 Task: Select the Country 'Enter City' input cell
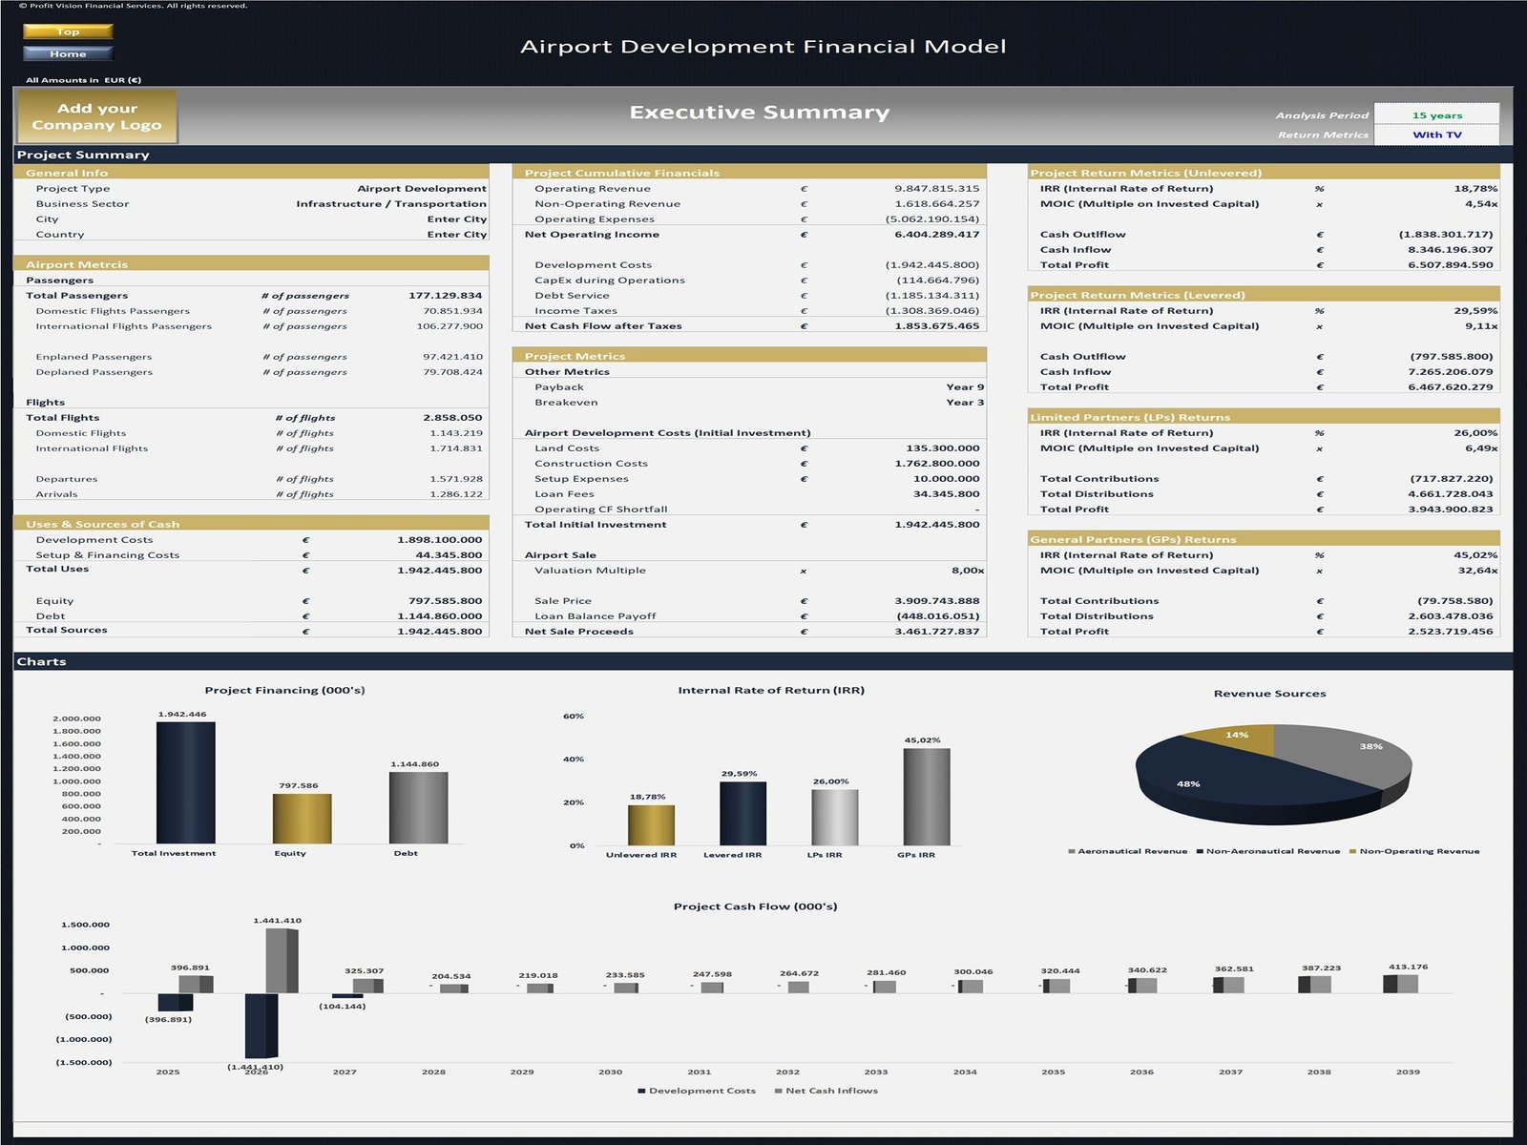point(456,235)
